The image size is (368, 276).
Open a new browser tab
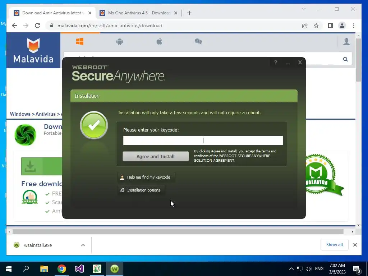pos(189,13)
